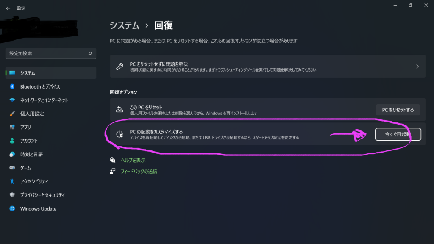Click the back arrow in title bar

click(8, 8)
